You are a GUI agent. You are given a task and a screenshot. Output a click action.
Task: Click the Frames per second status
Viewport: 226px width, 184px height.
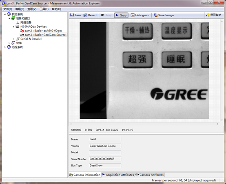184,180
